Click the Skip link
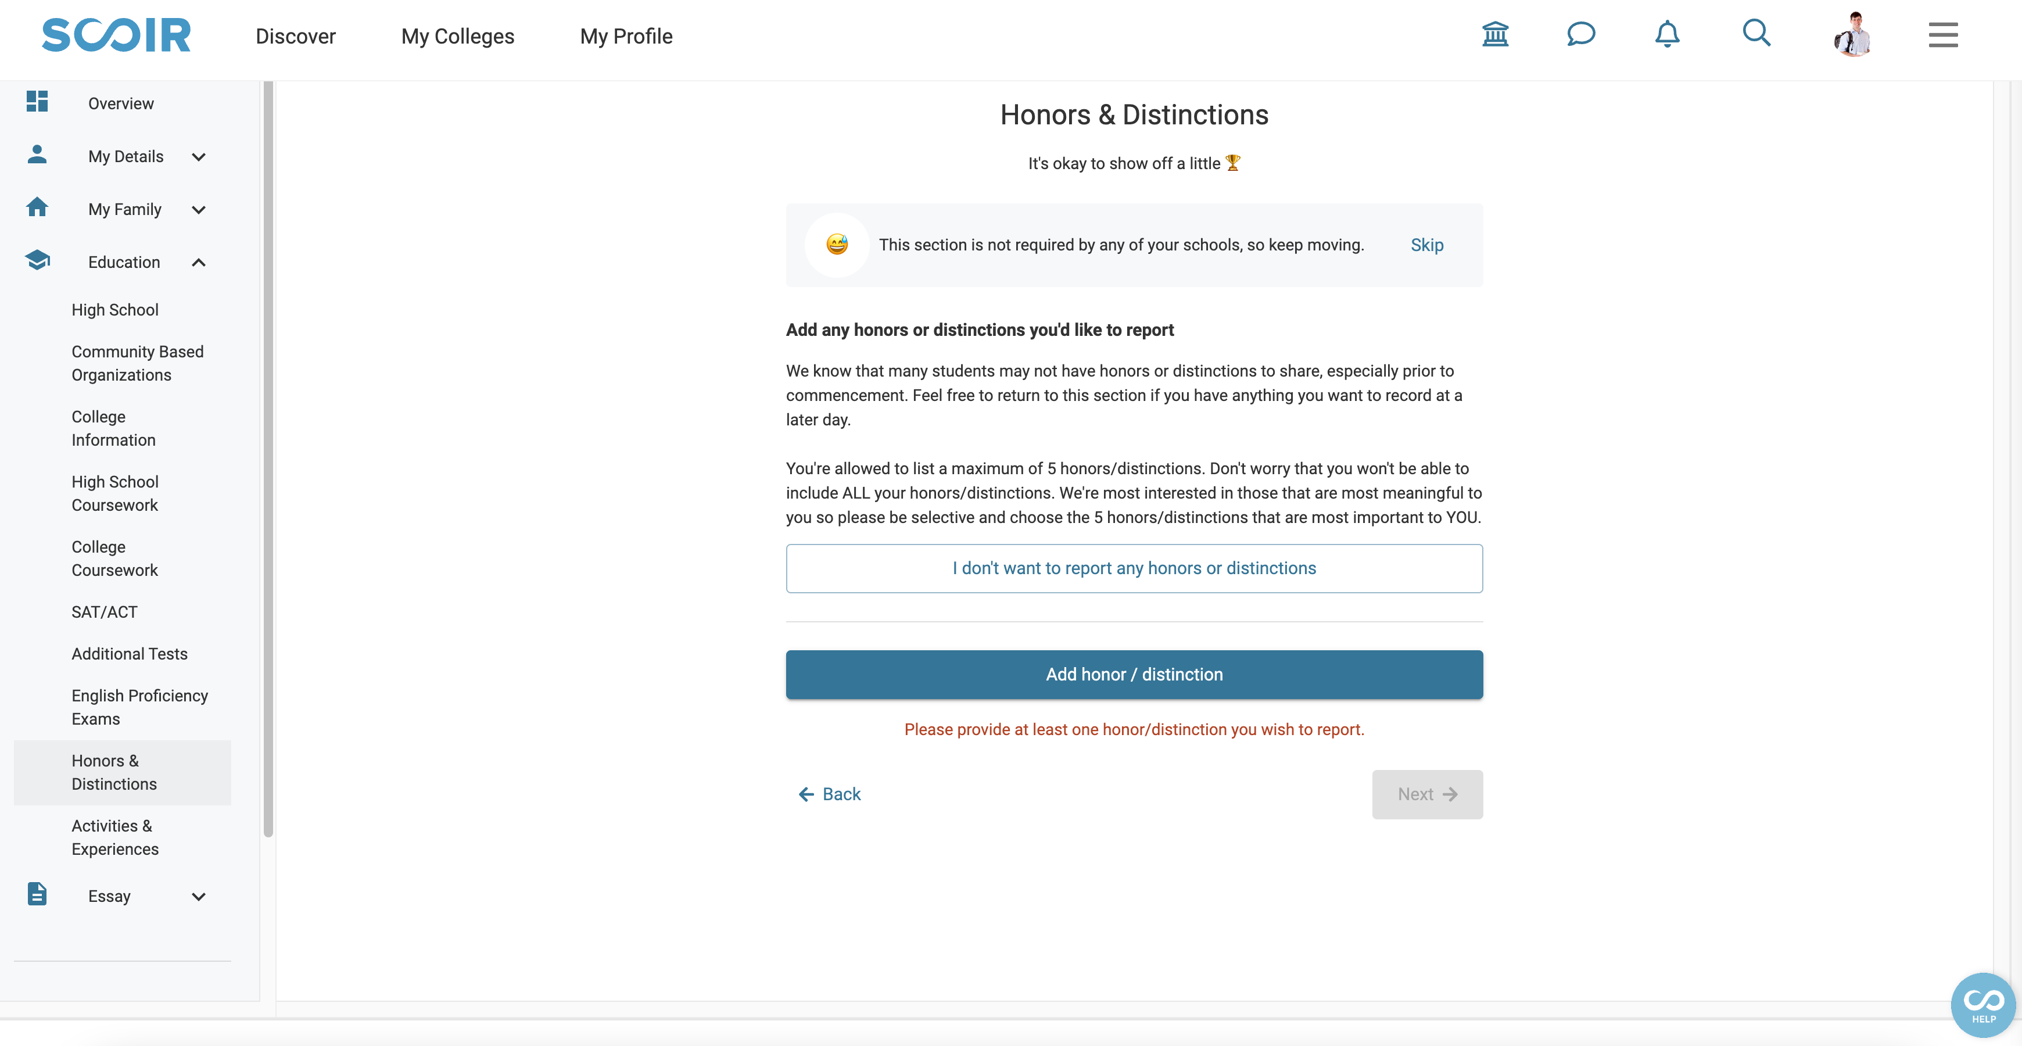Image resolution: width=2022 pixels, height=1046 pixels. point(1426,245)
